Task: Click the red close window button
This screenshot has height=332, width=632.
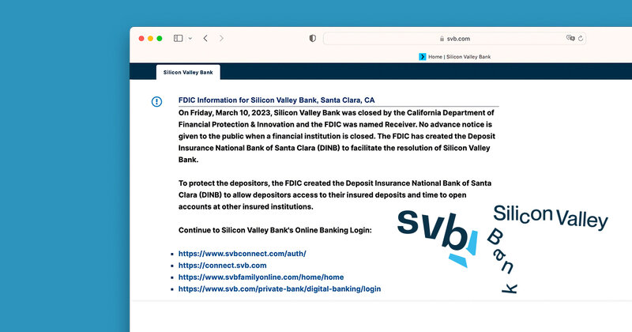Action: [141, 38]
